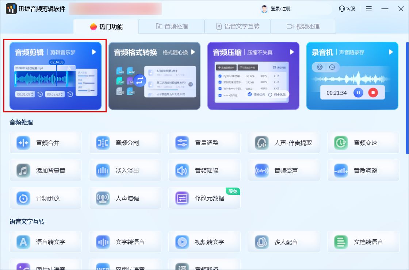
Task: Adjust the 00:01.09 start time stepper
Action: (x=33, y=94)
